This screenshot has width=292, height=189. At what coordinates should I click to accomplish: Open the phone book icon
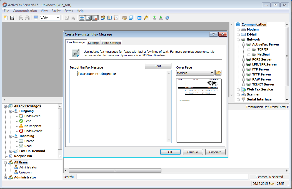pyautogui.click(x=109, y=18)
